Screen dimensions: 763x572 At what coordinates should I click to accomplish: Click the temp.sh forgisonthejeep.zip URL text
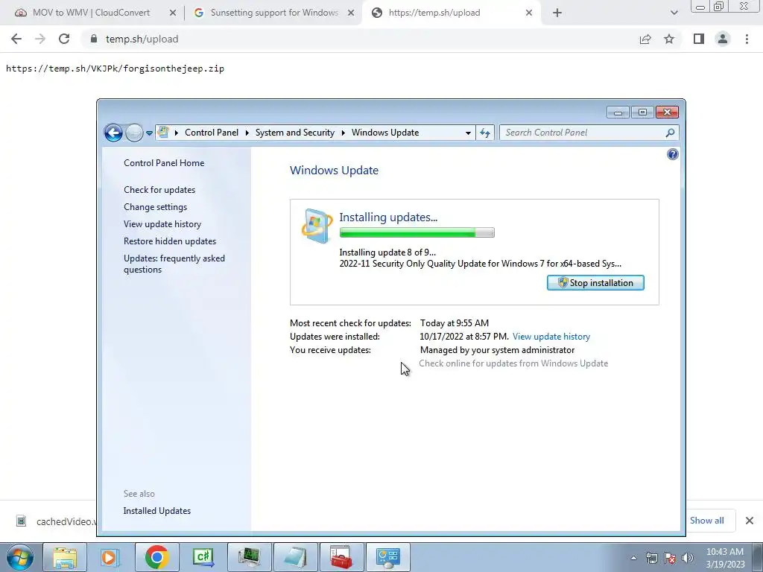(115, 69)
